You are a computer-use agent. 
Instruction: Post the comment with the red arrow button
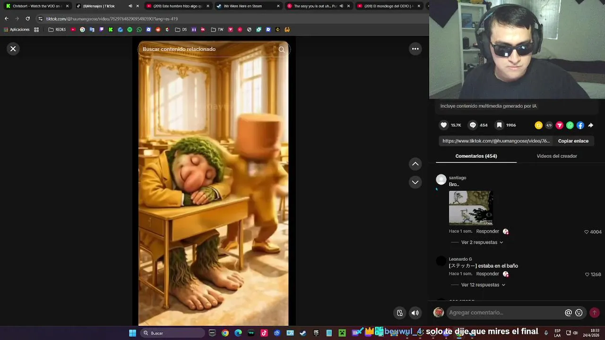pos(595,313)
